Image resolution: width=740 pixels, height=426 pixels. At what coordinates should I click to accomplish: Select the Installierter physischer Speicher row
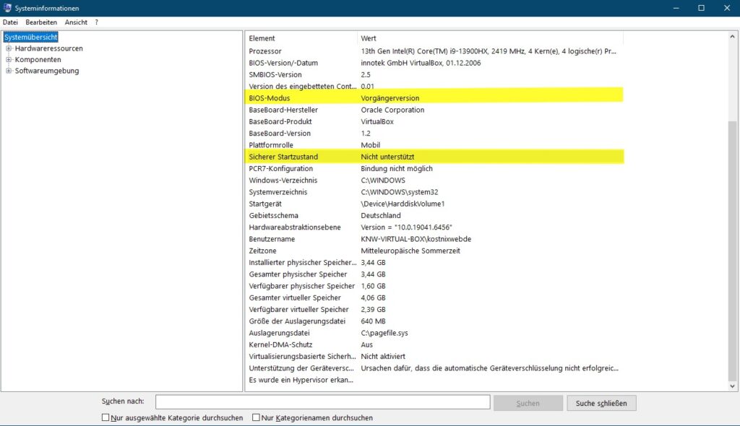pos(434,262)
